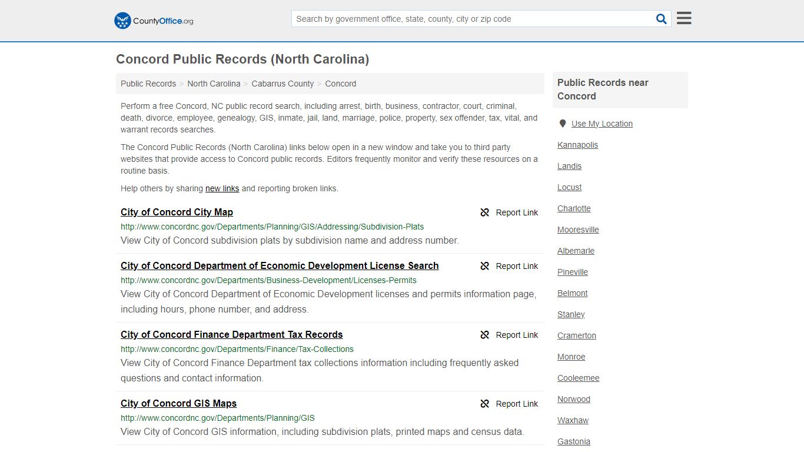Go to North Carolina breadcrumb
Image resolution: width=804 pixels, height=452 pixels.
coord(214,84)
